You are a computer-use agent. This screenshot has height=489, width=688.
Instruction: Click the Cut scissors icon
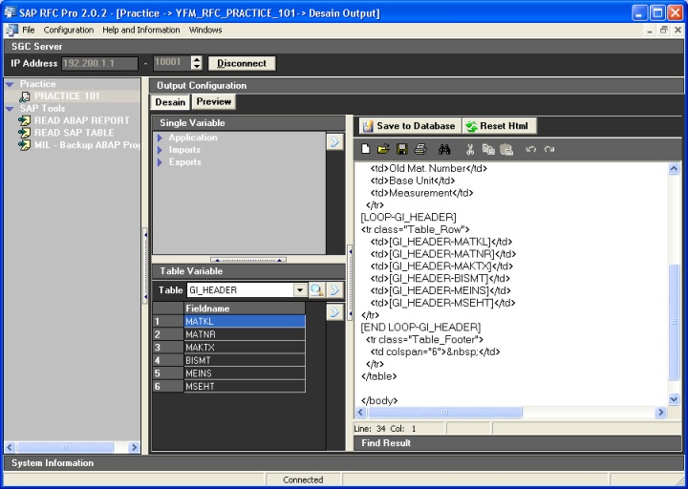tap(470, 150)
